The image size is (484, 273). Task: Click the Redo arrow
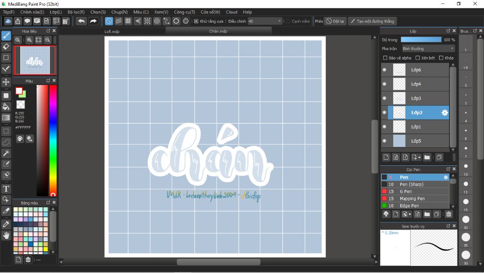click(x=93, y=21)
